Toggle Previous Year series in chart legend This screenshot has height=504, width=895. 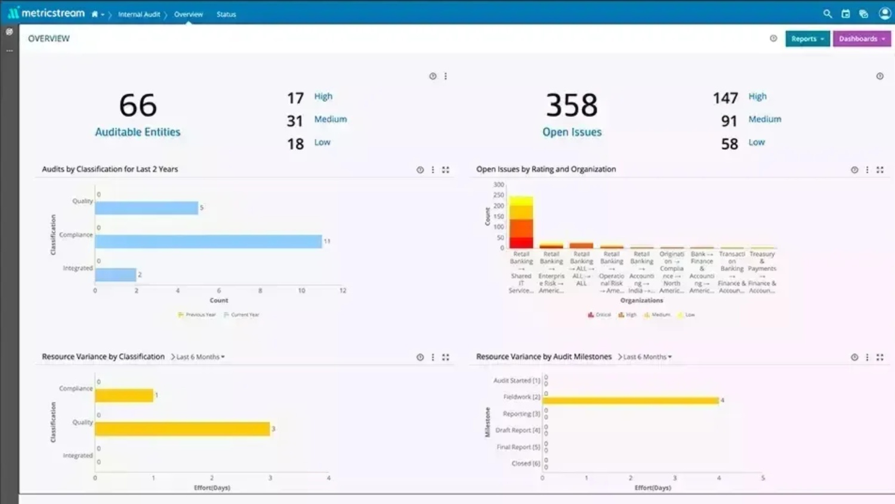tap(197, 314)
